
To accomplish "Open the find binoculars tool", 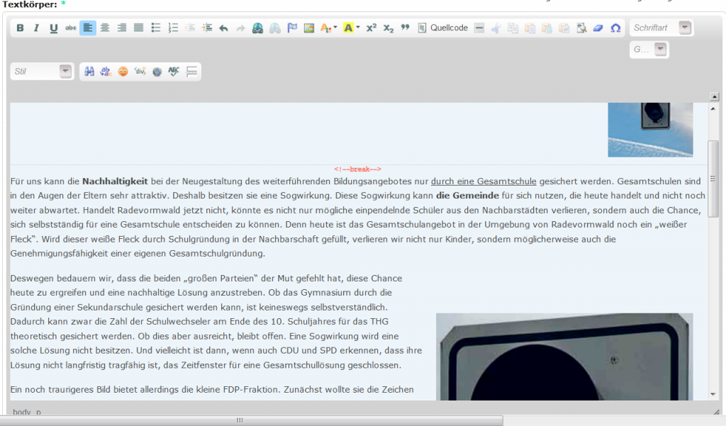I will [89, 72].
